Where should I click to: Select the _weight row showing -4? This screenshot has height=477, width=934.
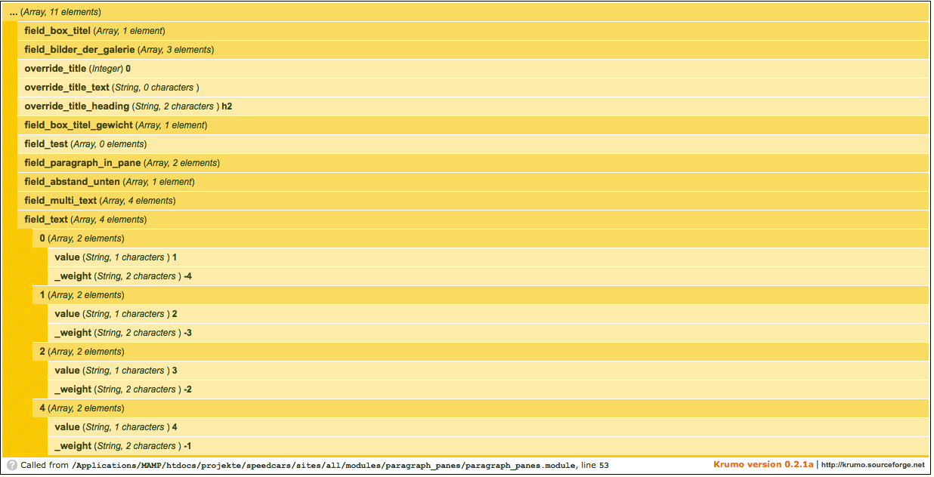click(488, 276)
